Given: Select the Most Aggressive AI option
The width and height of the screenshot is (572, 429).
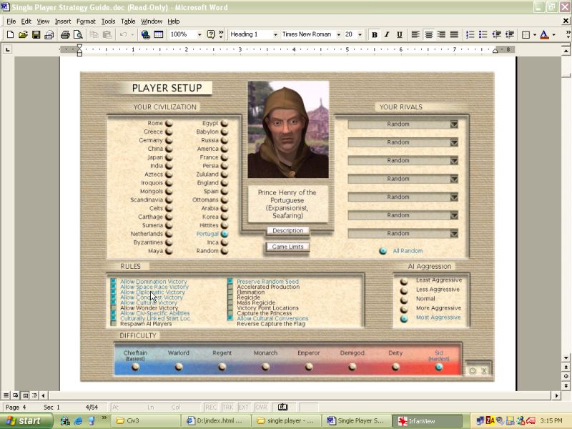Looking at the screenshot, I should pyautogui.click(x=404, y=318).
